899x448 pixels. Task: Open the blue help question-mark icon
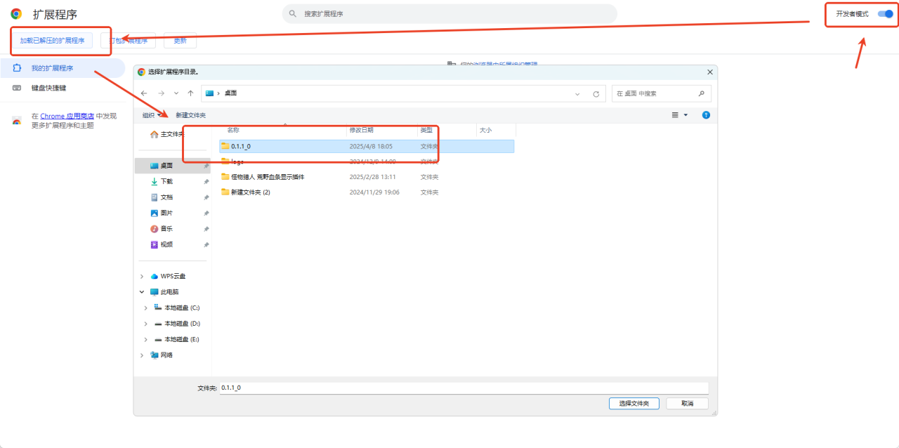pyautogui.click(x=706, y=115)
